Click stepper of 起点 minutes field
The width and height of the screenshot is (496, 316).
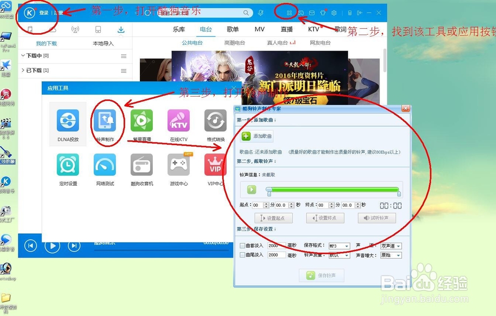pos(266,205)
